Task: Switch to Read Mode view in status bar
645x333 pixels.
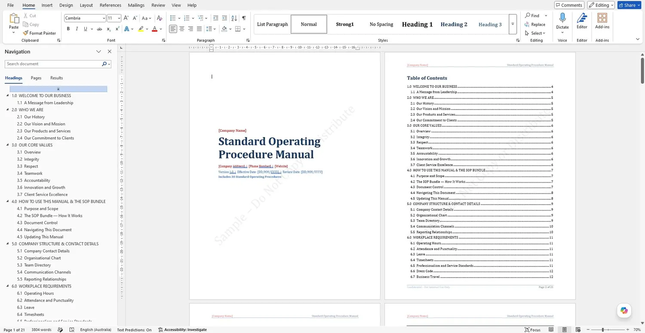Action: pyautogui.click(x=551, y=330)
